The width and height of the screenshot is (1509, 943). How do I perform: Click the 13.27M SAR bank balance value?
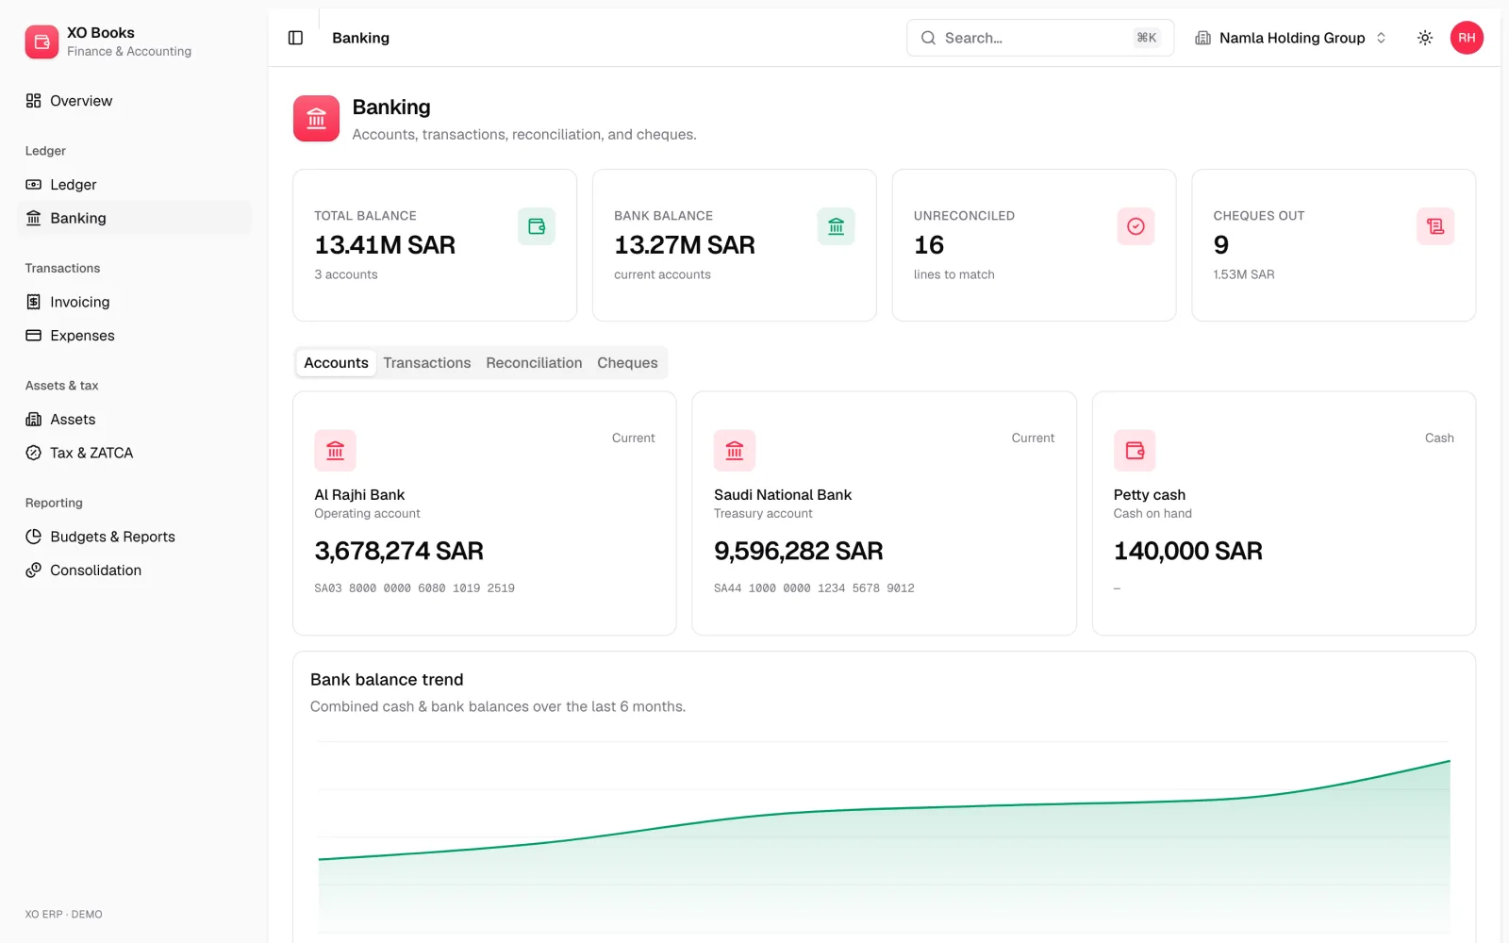[x=685, y=245]
